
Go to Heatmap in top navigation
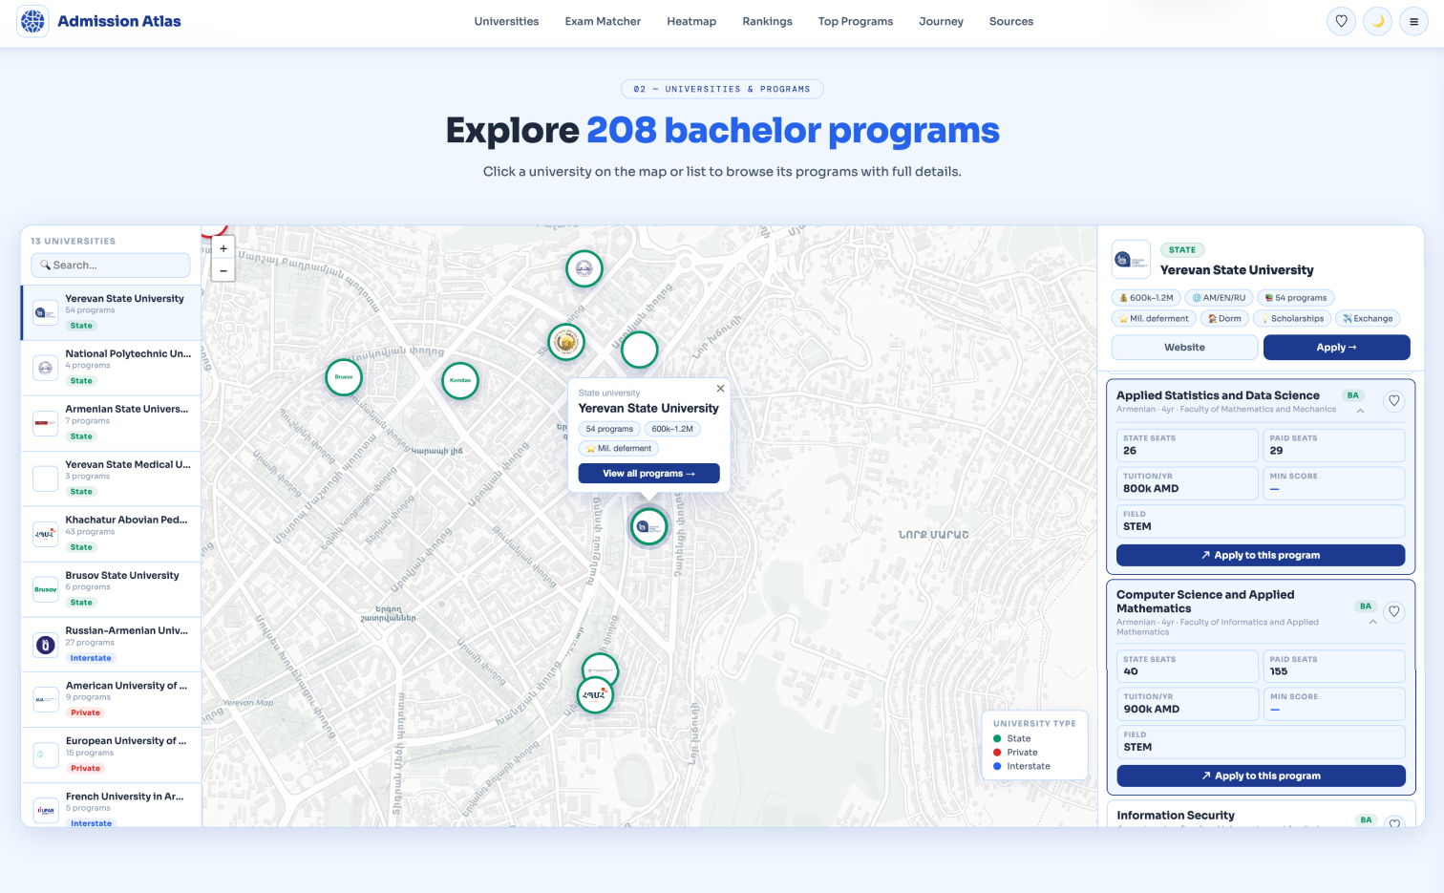691,21
